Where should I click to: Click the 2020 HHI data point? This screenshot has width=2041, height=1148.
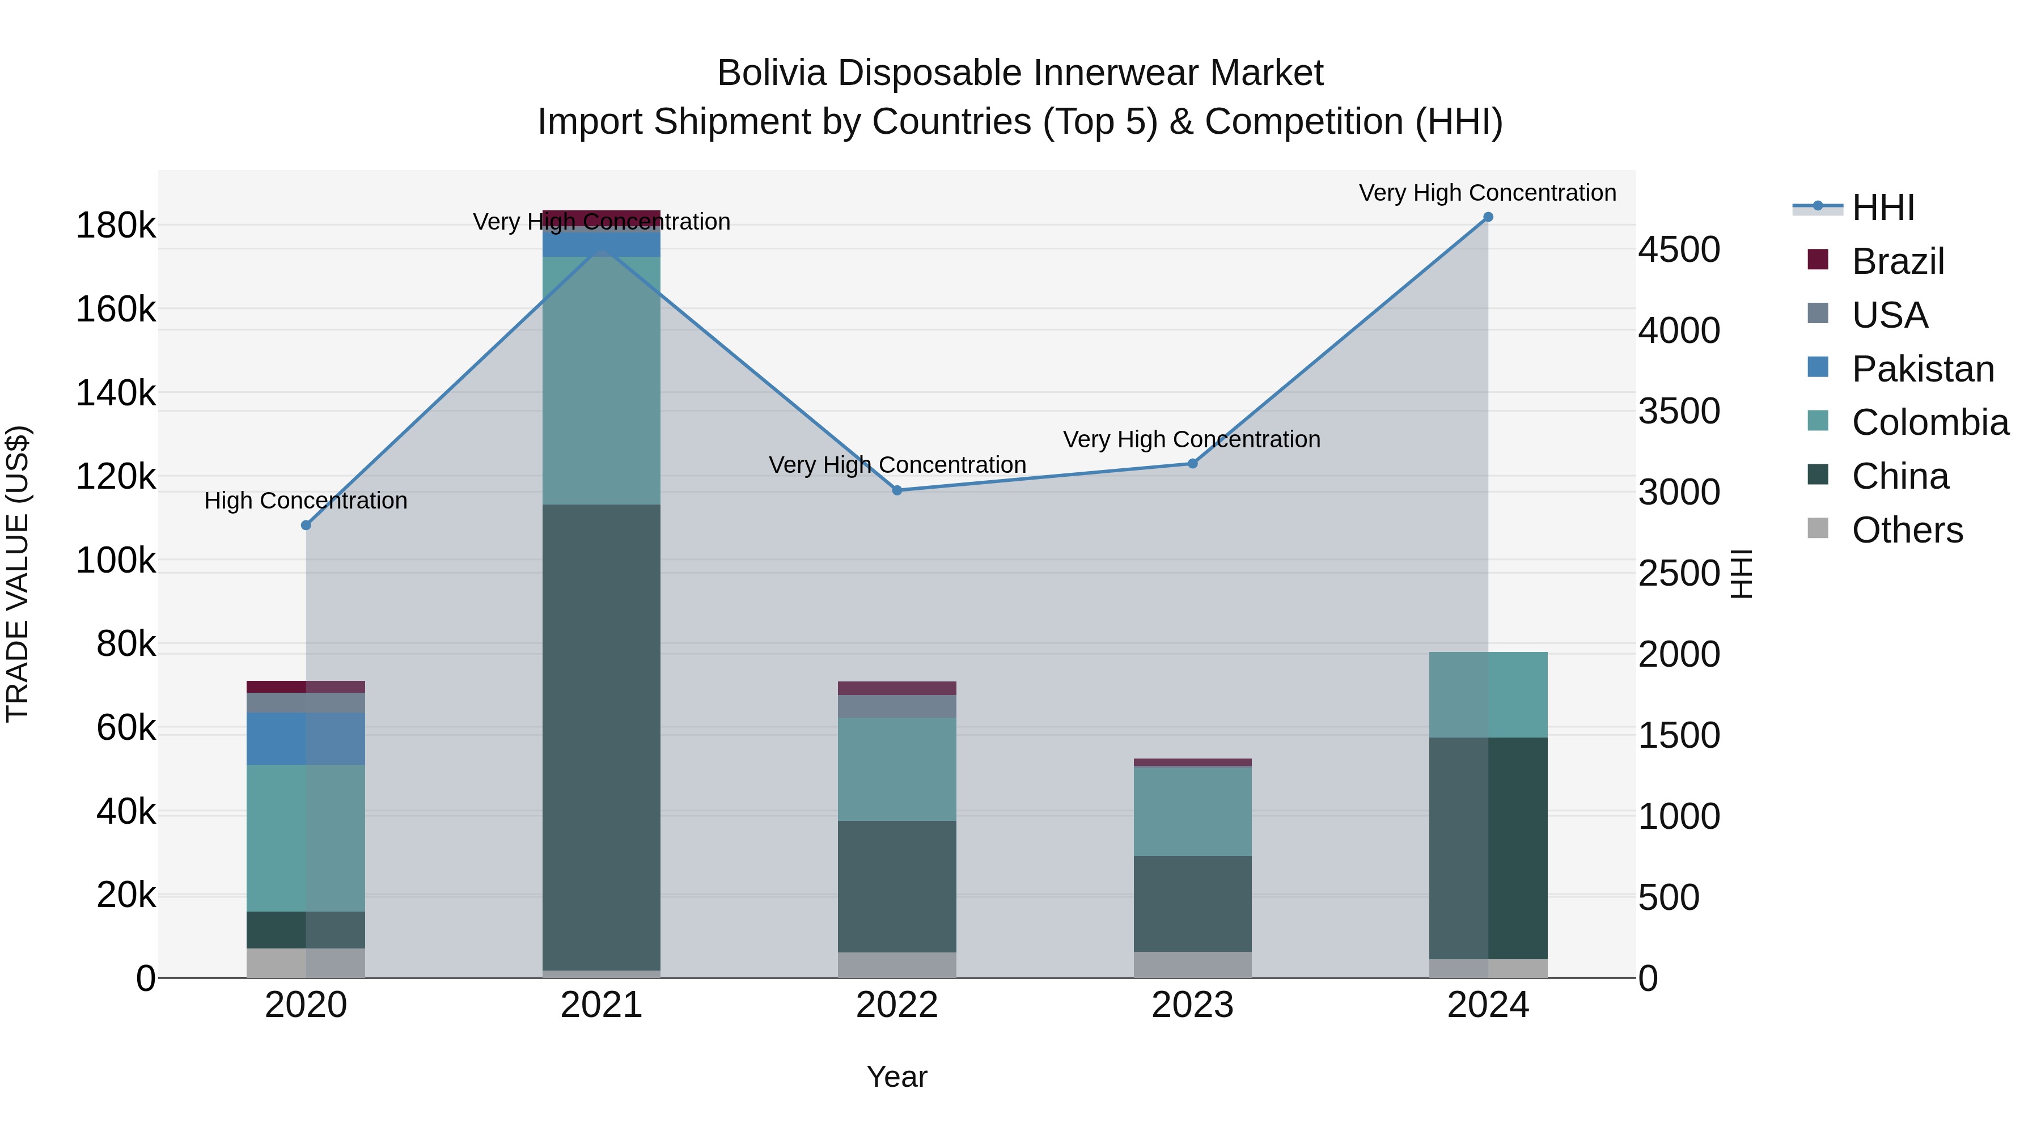click(306, 526)
